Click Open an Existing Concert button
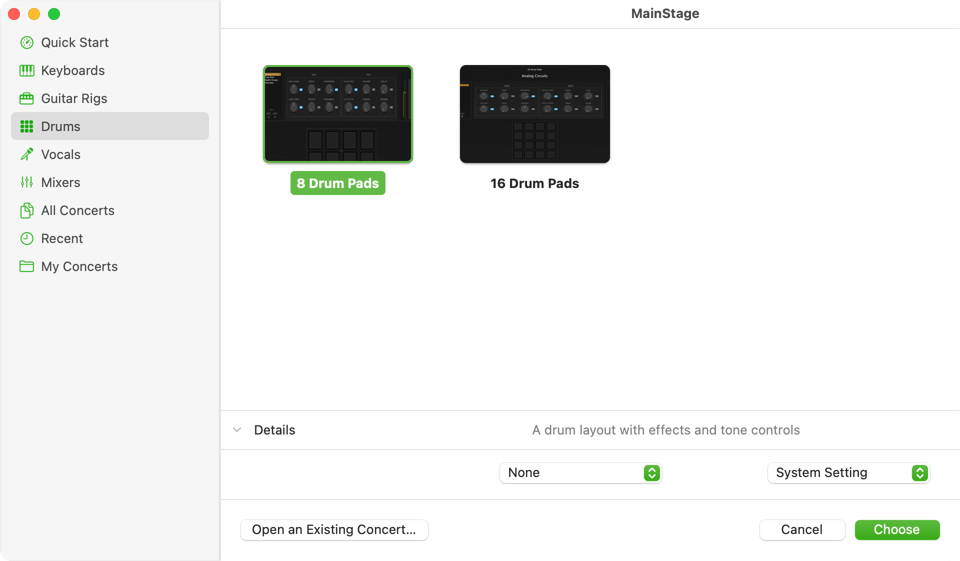960x561 pixels. pyautogui.click(x=334, y=530)
